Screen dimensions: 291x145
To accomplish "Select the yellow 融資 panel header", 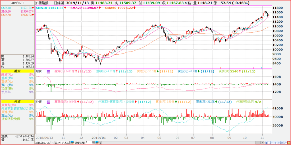I will click(x=17, y=71).
